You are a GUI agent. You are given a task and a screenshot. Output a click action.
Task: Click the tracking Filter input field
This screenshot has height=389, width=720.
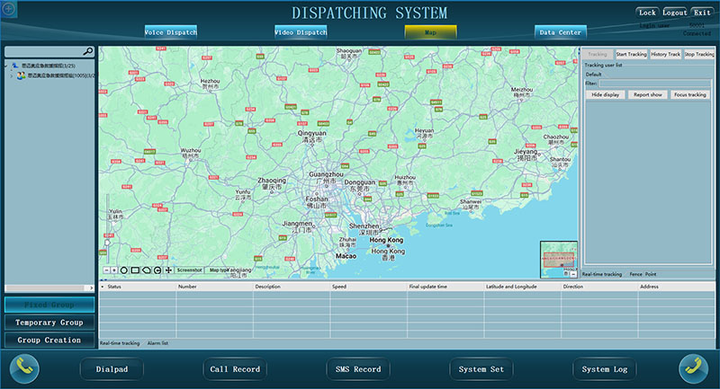tap(655, 84)
